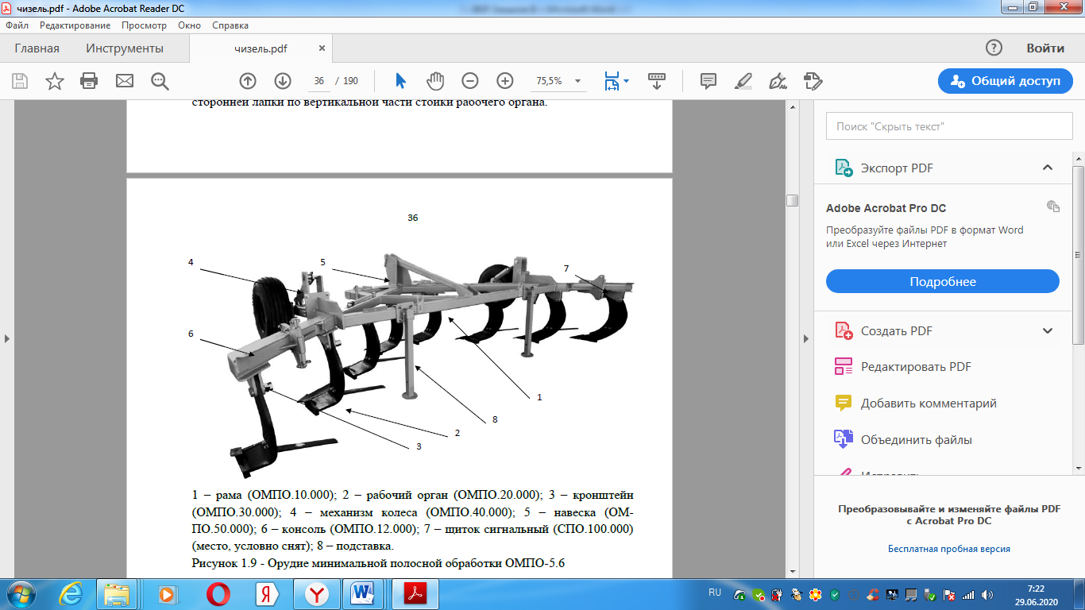Open Export PDF tool icon
The image size is (1085, 610).
click(x=843, y=168)
